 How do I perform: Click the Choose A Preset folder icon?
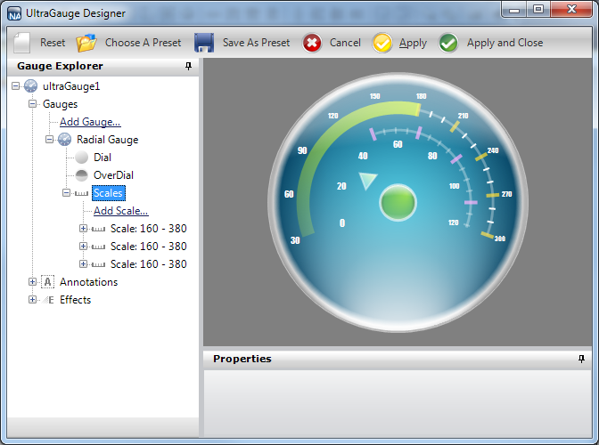pos(86,43)
